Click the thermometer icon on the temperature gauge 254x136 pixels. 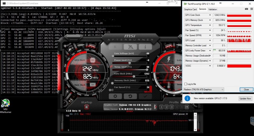[x=169, y=85]
